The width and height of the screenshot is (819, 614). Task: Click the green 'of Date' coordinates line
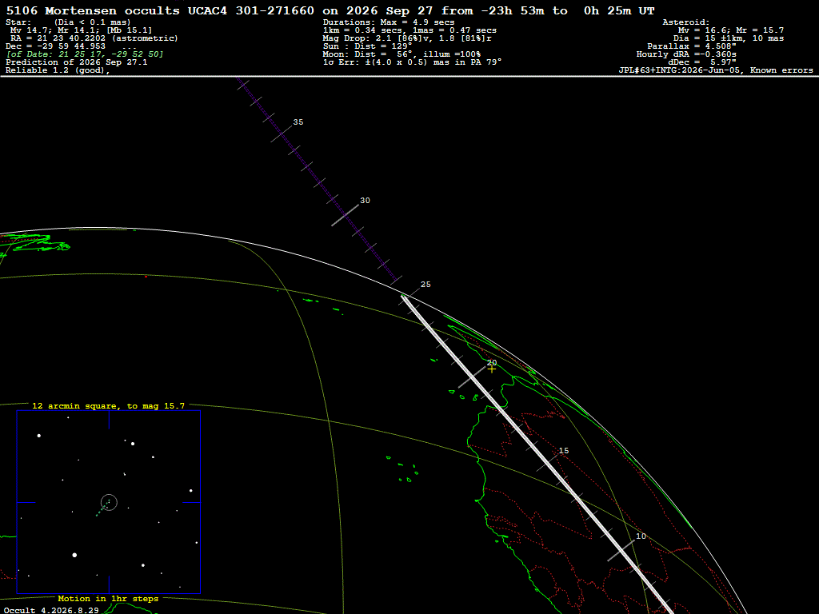tap(85, 54)
